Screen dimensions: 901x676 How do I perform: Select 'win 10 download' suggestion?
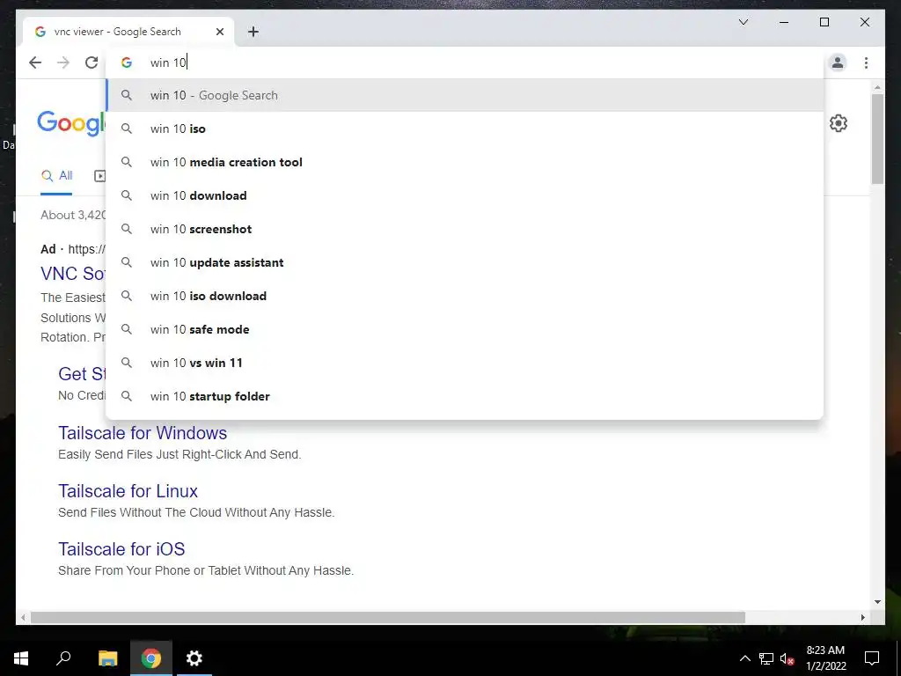click(465, 195)
